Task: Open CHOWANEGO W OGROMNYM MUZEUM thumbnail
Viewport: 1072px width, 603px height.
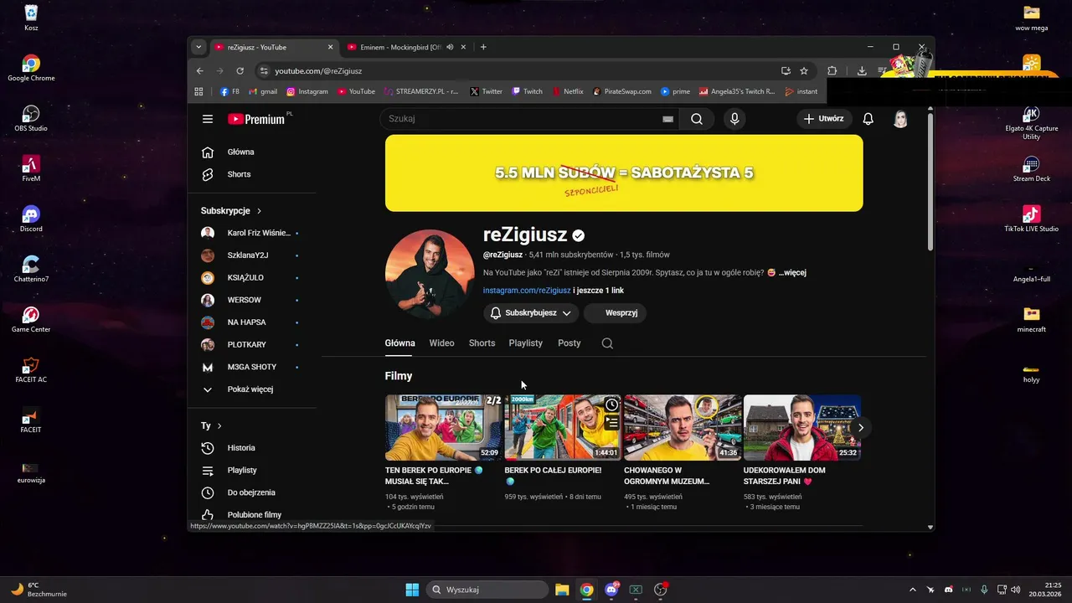Action: pos(683,428)
